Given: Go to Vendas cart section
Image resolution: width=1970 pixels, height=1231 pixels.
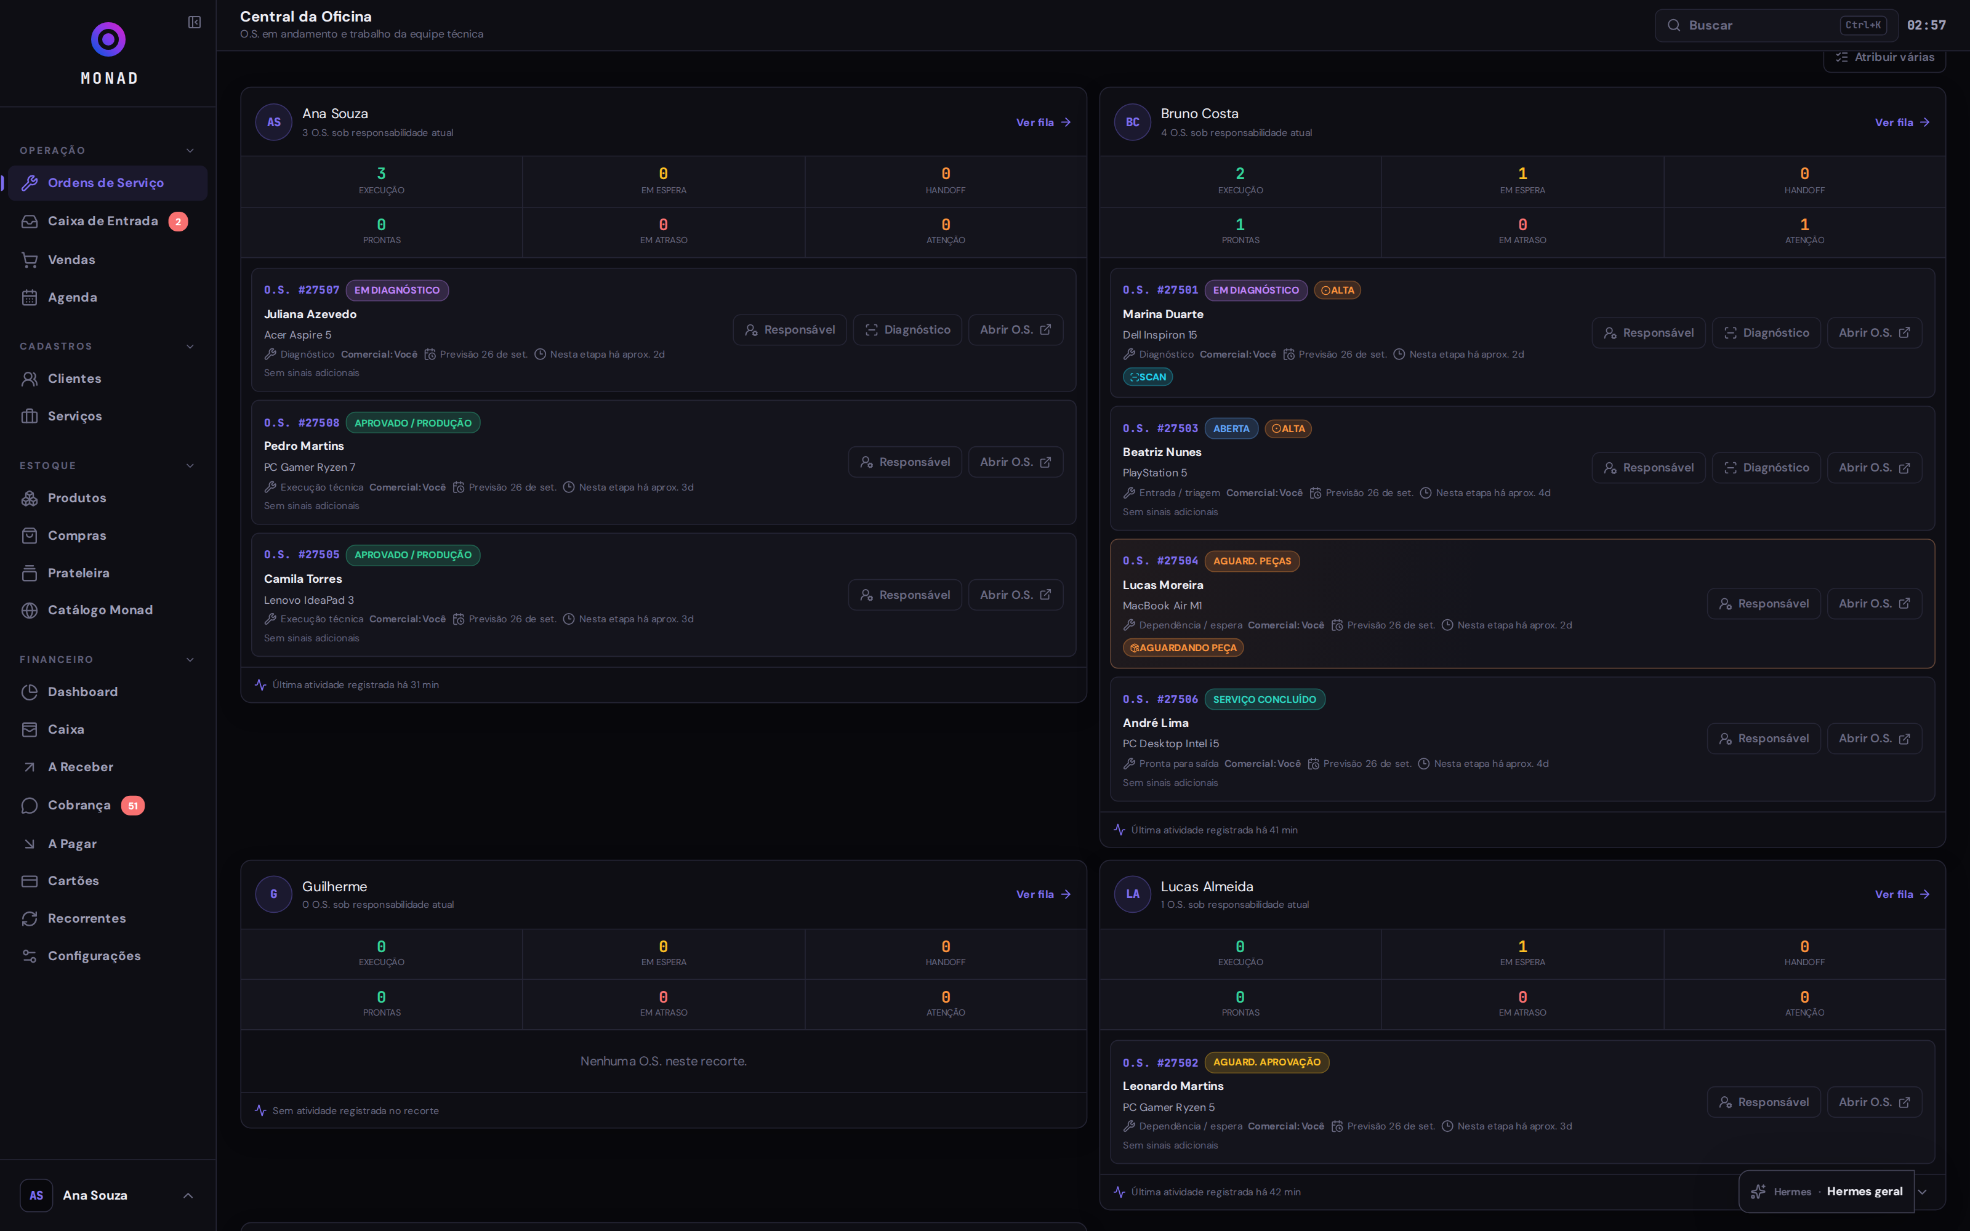Looking at the screenshot, I should (x=108, y=260).
